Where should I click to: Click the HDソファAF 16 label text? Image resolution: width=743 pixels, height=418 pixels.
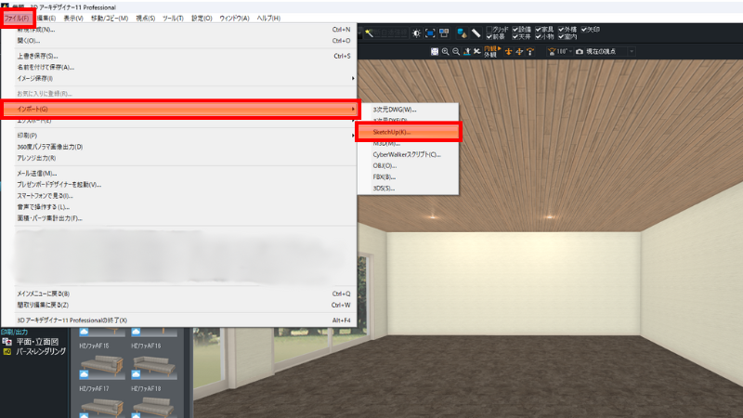146,346
